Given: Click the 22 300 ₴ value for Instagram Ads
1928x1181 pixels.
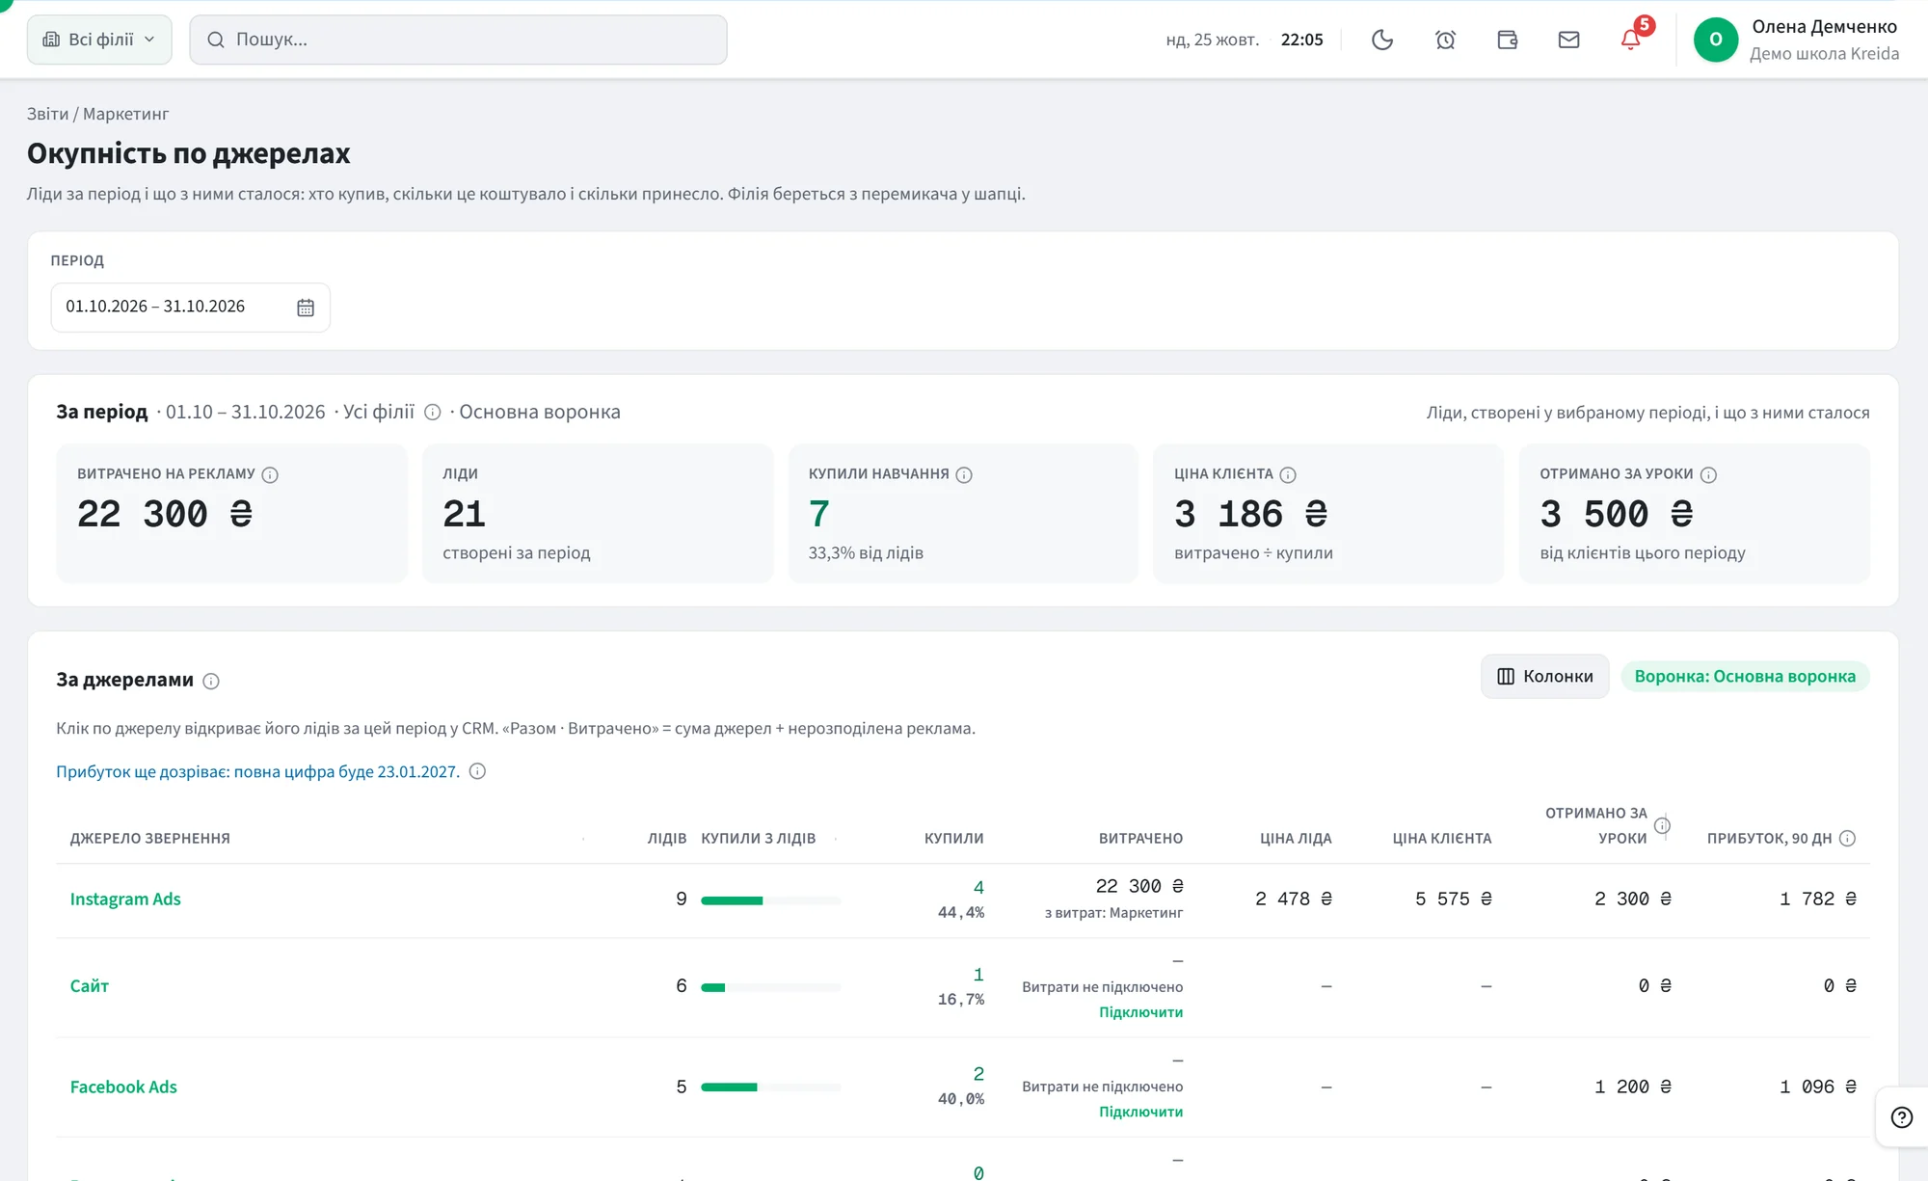Looking at the screenshot, I should click(x=1139, y=886).
